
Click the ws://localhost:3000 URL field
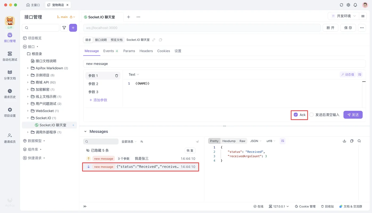pos(202,28)
